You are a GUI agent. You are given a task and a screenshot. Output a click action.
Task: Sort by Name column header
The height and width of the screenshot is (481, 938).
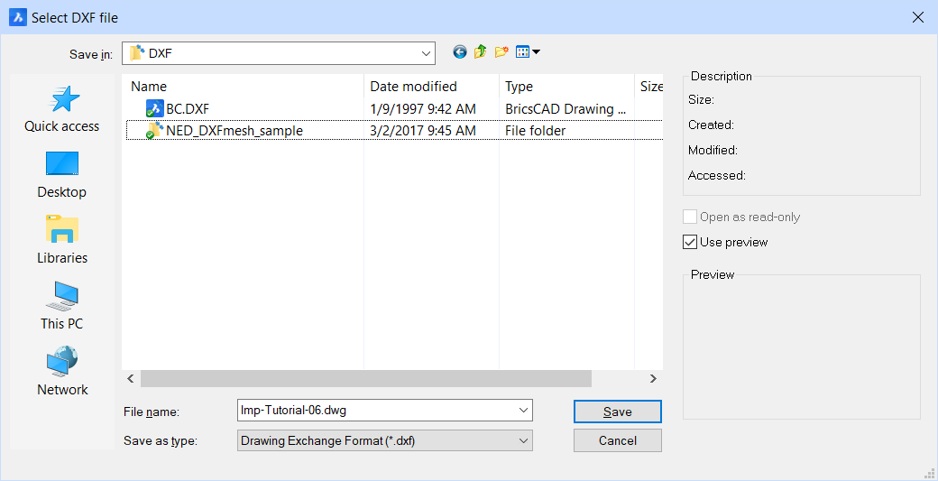coord(243,87)
